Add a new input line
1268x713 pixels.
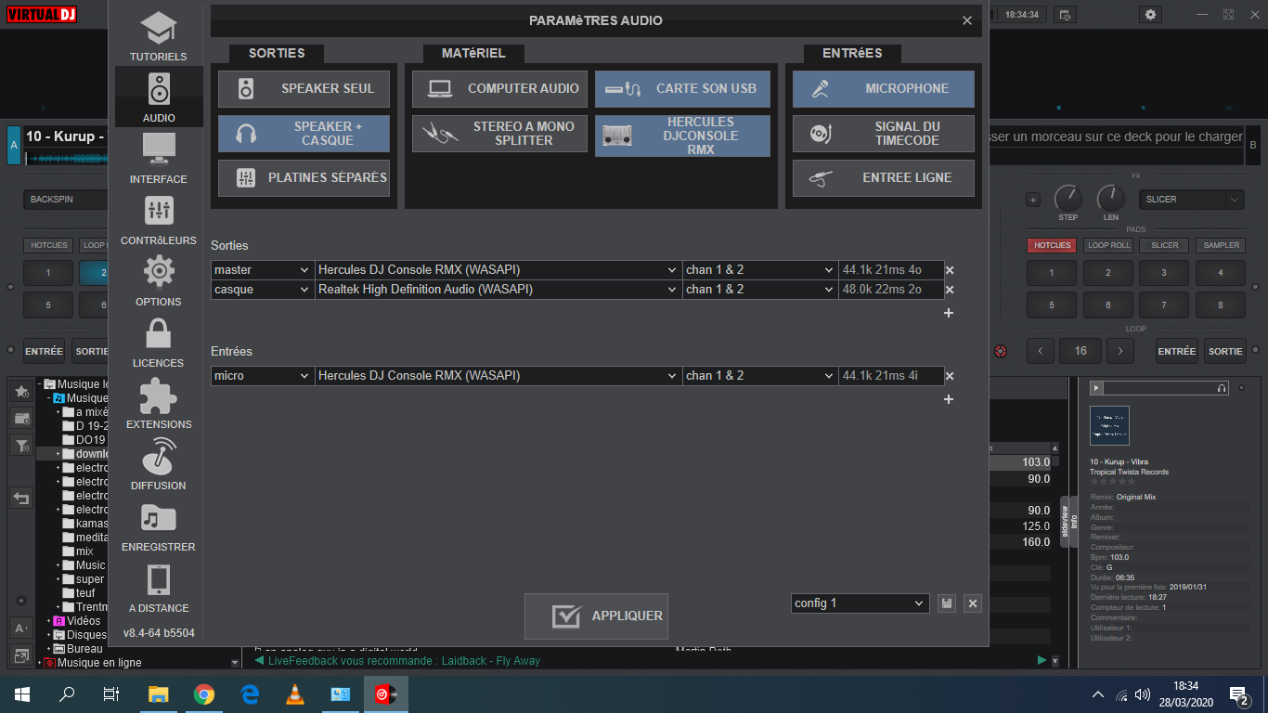[x=949, y=399]
